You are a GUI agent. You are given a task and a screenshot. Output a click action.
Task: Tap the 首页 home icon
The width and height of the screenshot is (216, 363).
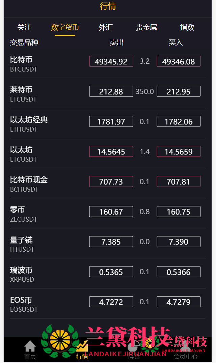[30, 347]
